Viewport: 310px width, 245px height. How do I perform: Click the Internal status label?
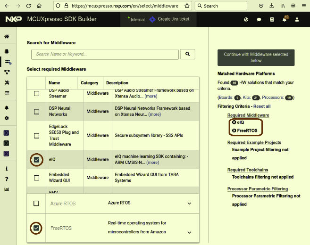pos(138,20)
